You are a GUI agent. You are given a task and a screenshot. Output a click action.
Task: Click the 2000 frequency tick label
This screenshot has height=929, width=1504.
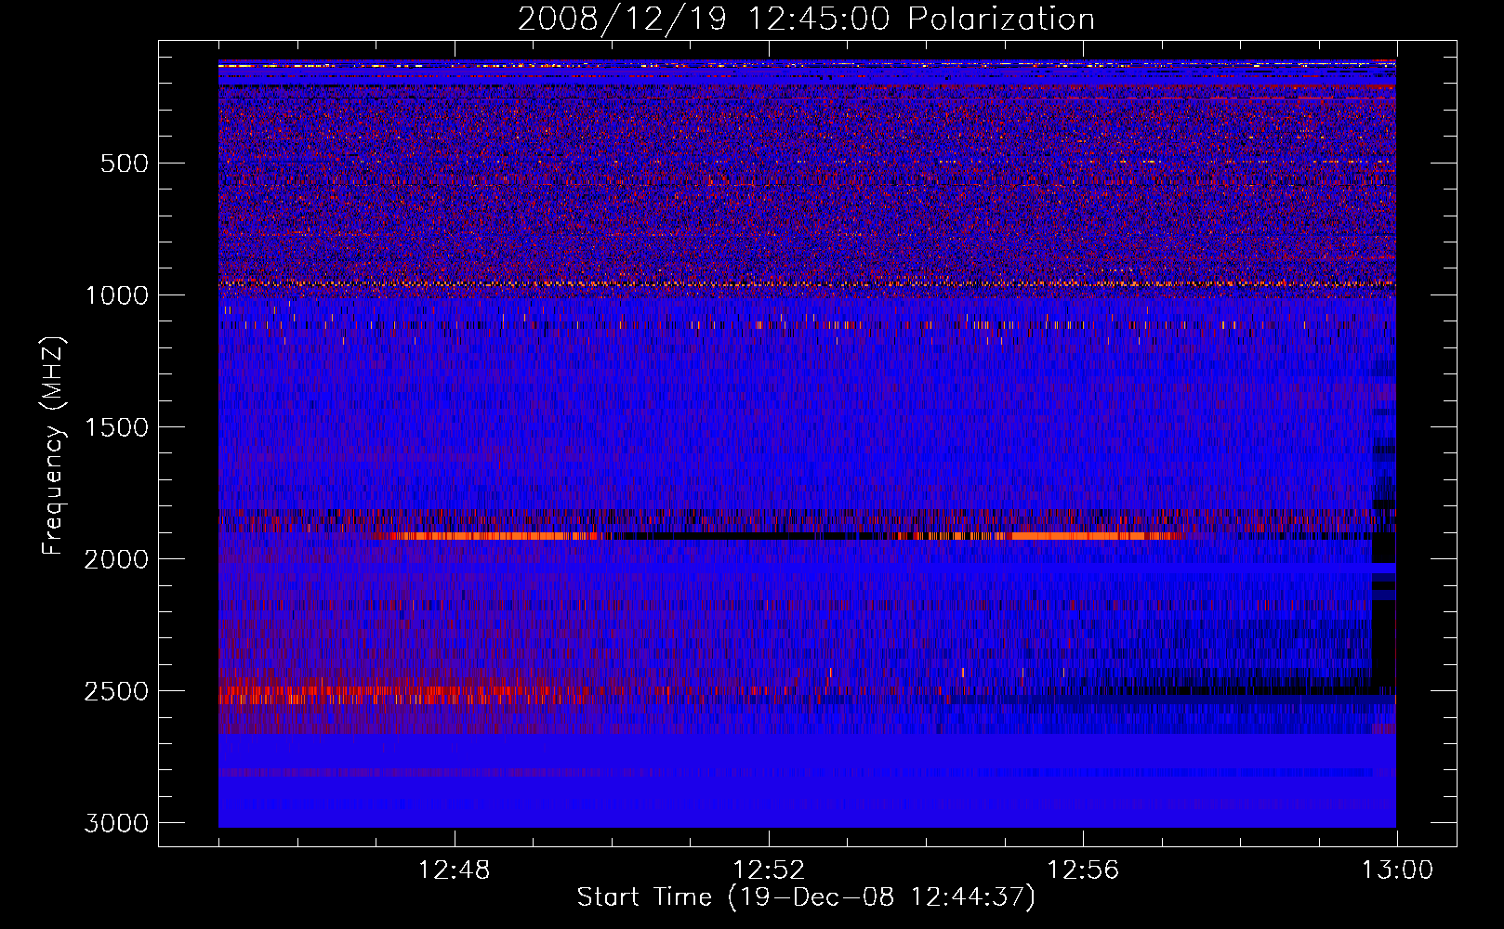tap(116, 559)
